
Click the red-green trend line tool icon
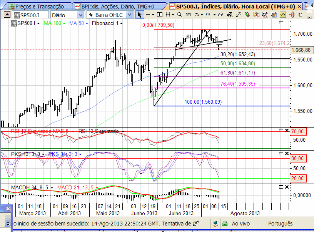point(238,15)
